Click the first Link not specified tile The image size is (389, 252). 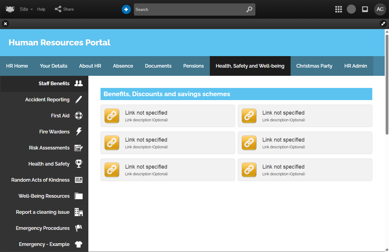[168, 116]
